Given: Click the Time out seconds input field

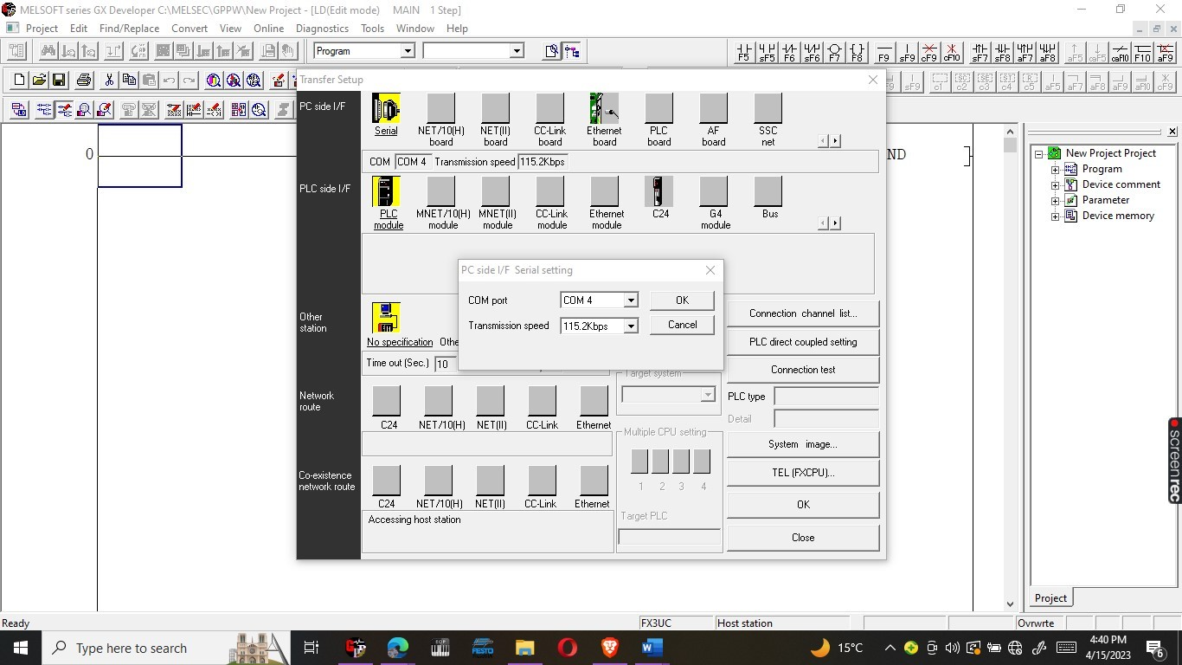Looking at the screenshot, I should click(446, 365).
